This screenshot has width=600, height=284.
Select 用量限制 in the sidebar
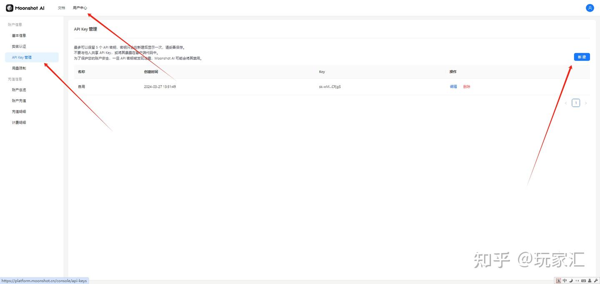click(x=32, y=68)
